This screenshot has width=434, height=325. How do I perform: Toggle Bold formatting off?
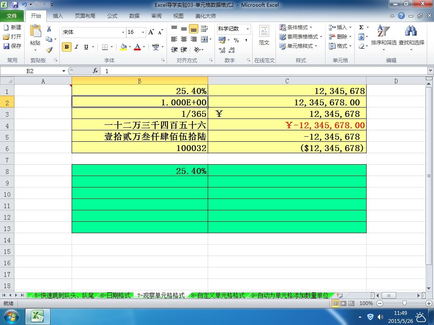tap(67, 47)
